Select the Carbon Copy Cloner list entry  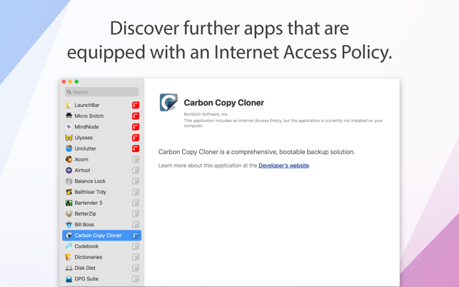tap(101, 236)
